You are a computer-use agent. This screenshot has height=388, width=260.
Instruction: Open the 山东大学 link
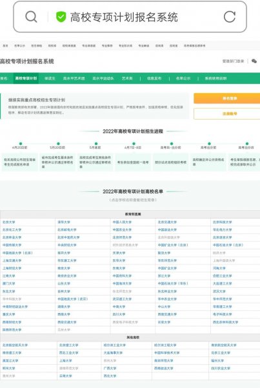64,283
